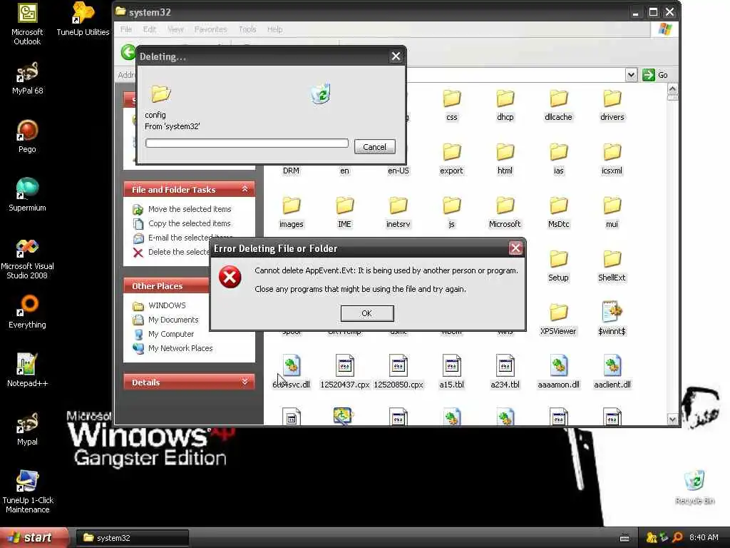Open the Notepad++ desktop shortcut
This screenshot has width=730, height=548.
pyautogui.click(x=27, y=370)
